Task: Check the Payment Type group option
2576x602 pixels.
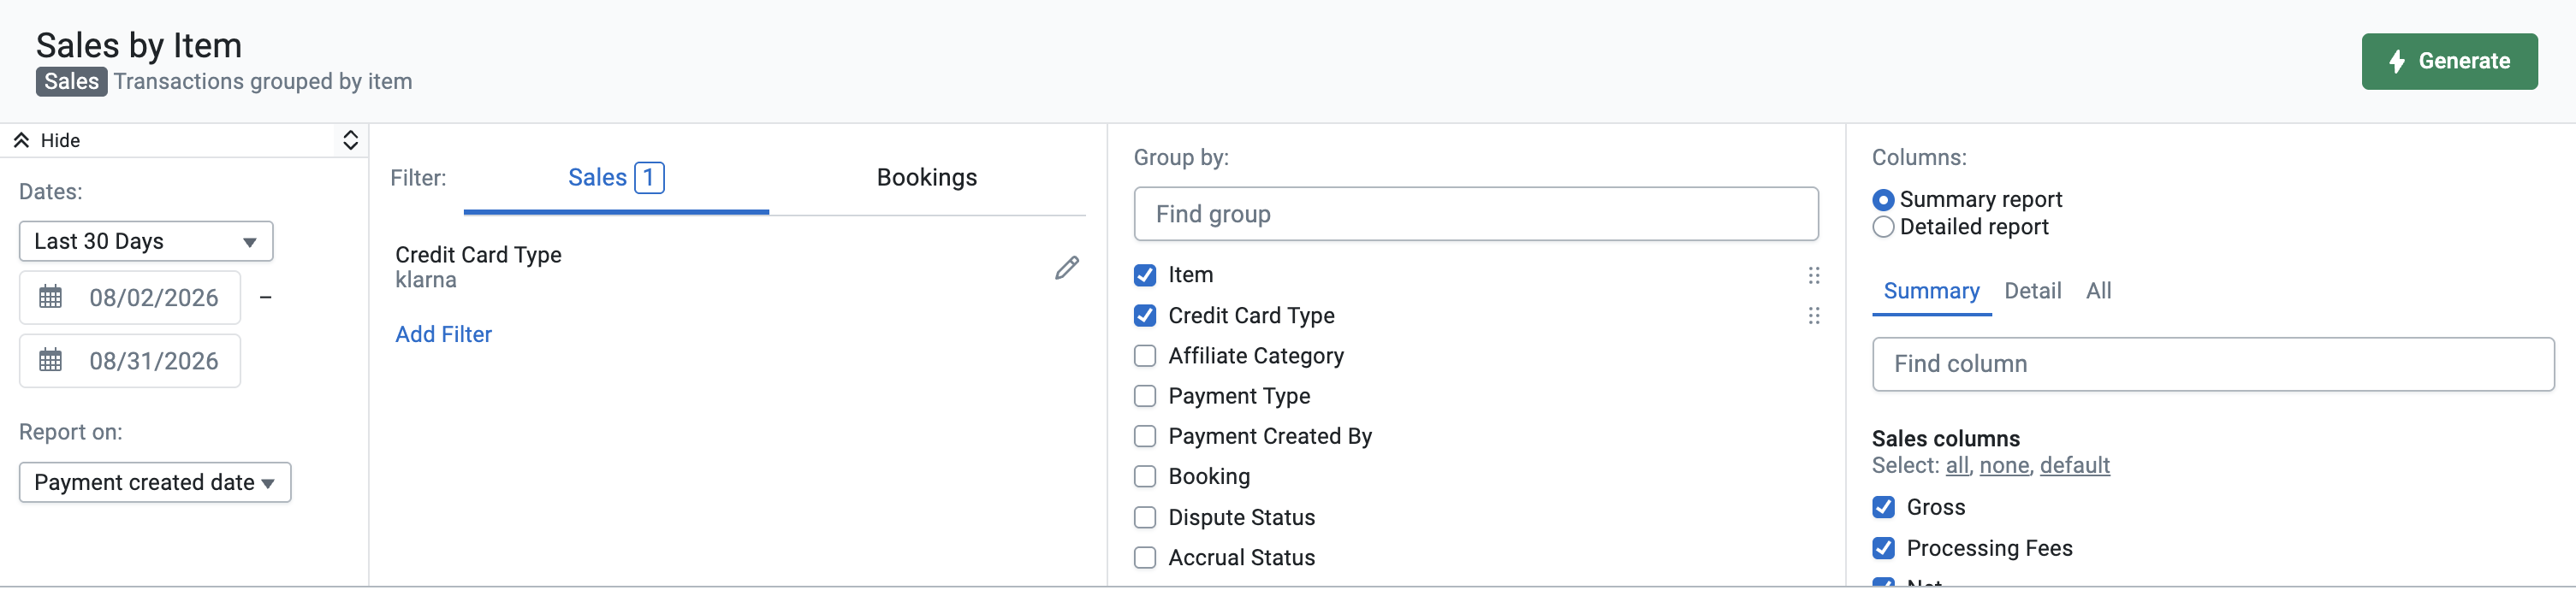Action: pyautogui.click(x=1145, y=396)
